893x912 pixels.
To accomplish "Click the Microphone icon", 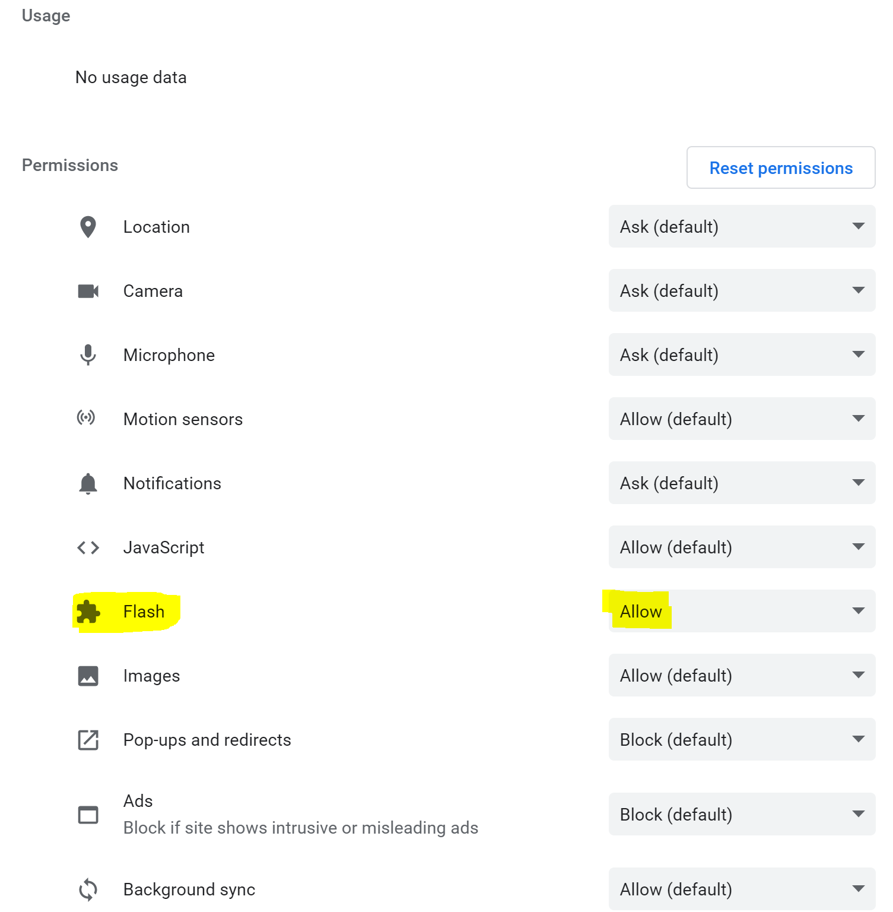I will click(x=87, y=354).
